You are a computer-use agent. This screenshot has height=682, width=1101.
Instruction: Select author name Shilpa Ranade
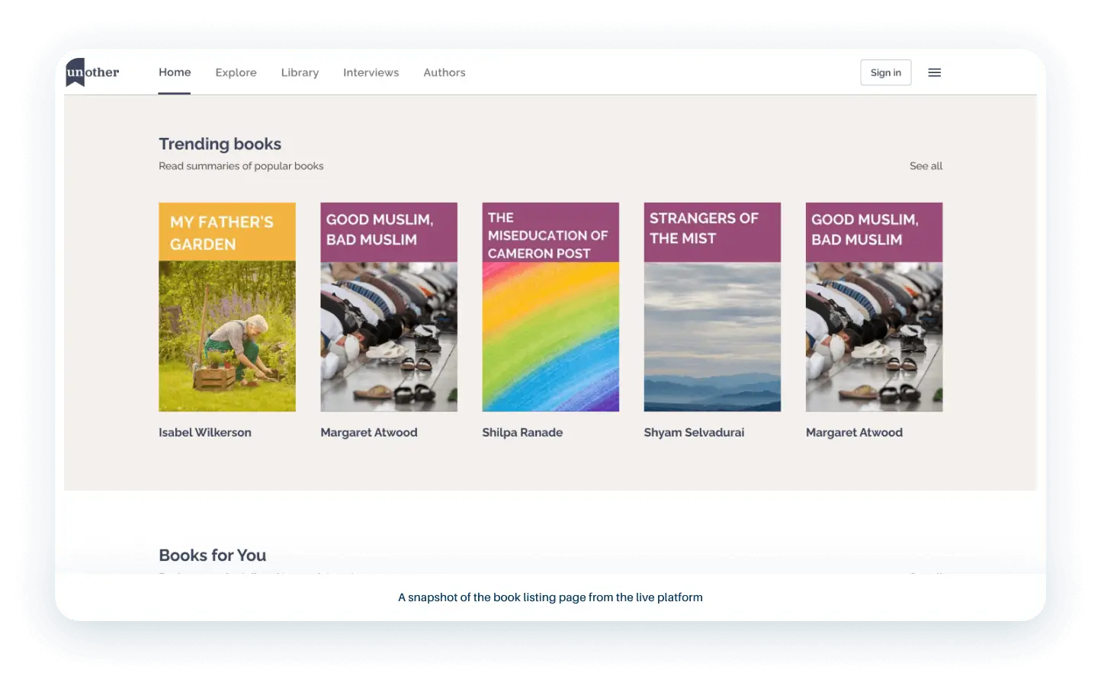tap(522, 432)
